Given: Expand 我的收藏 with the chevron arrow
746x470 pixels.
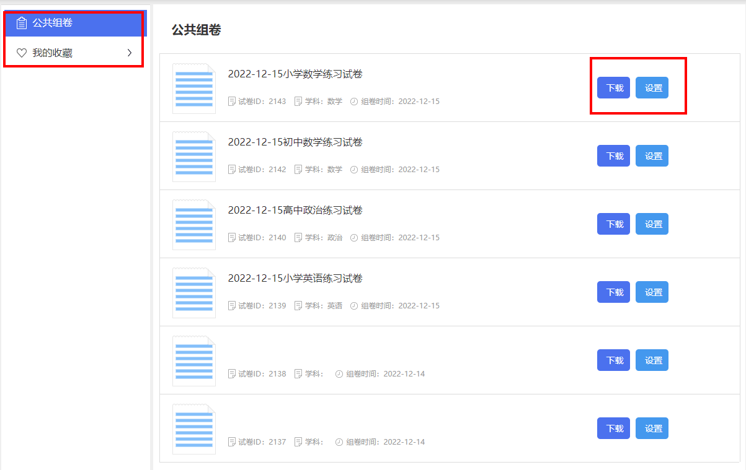Looking at the screenshot, I should click(x=130, y=53).
